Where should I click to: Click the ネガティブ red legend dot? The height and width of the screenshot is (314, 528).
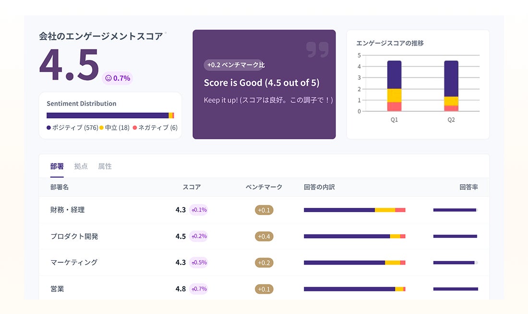point(135,128)
